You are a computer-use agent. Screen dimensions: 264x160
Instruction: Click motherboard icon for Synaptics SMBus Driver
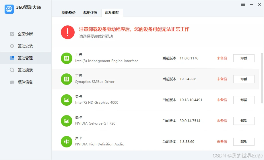(x=67, y=79)
